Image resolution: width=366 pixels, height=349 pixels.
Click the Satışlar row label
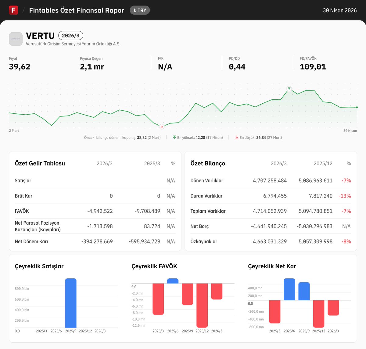pyautogui.click(x=23, y=180)
